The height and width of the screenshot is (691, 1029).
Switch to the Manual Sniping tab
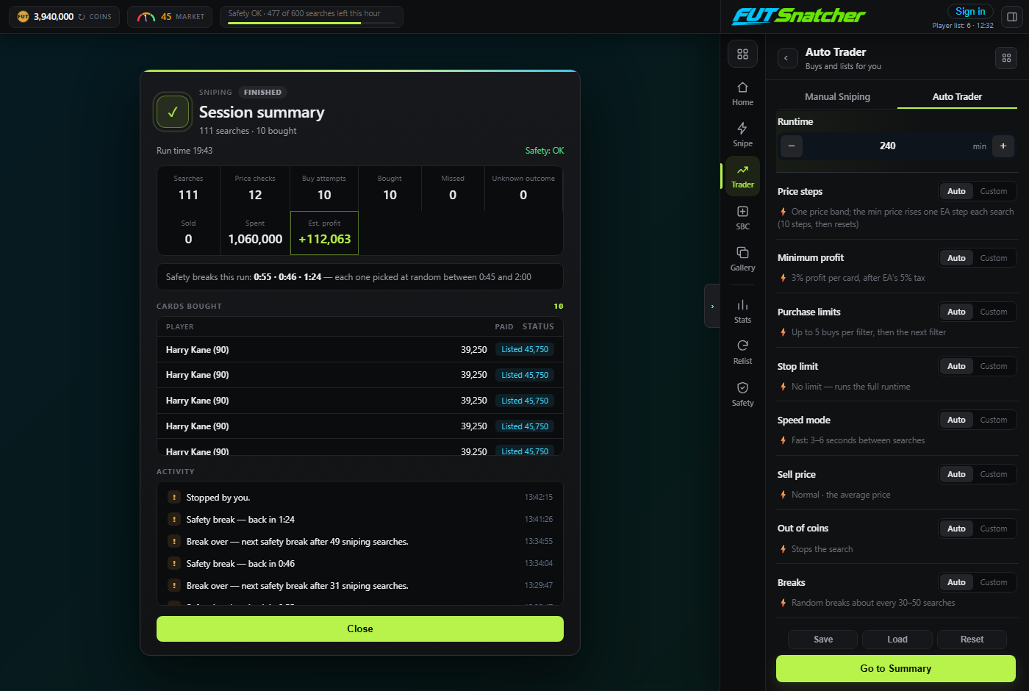pos(837,96)
